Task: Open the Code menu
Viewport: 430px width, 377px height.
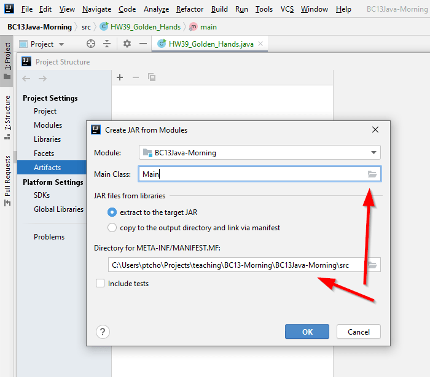Action: tap(127, 9)
